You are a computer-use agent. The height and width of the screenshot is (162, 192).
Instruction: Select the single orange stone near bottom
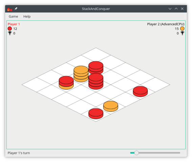click(x=111, y=106)
